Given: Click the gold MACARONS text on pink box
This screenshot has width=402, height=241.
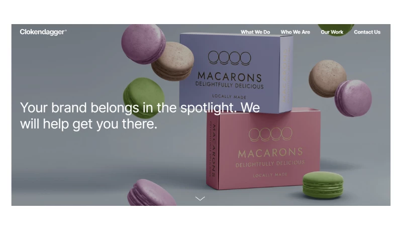Looking at the screenshot, I should (270, 153).
